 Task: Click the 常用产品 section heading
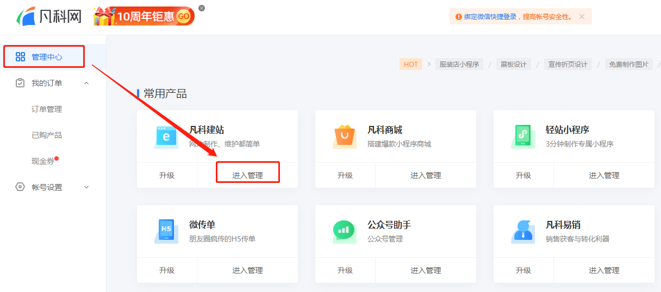[x=165, y=94]
